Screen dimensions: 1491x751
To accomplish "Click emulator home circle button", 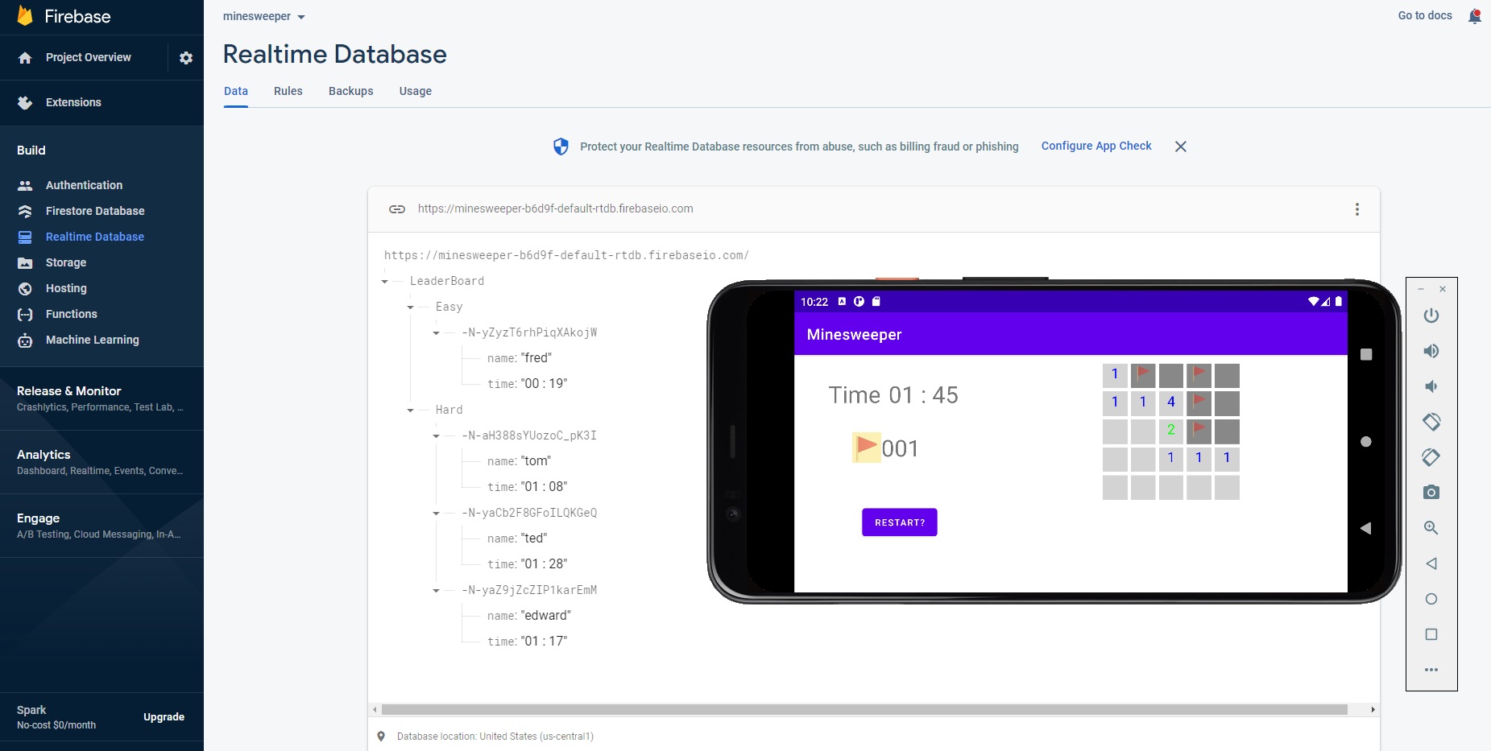I will click(x=1431, y=599).
